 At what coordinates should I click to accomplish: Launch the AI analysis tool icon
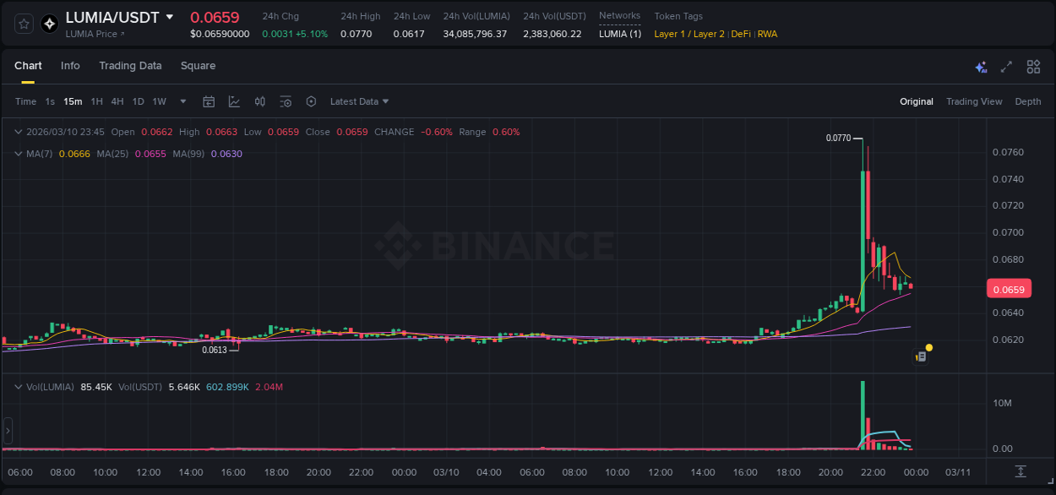click(x=980, y=65)
